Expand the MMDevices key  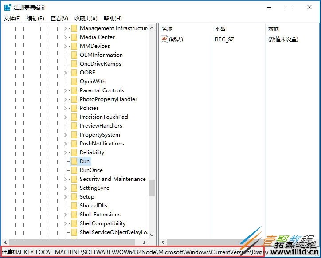point(65,46)
